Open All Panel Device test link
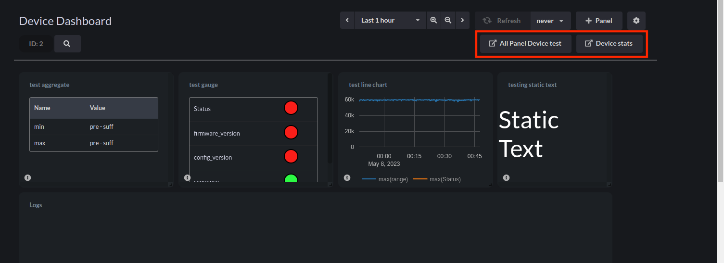The height and width of the screenshot is (263, 724). click(x=525, y=43)
